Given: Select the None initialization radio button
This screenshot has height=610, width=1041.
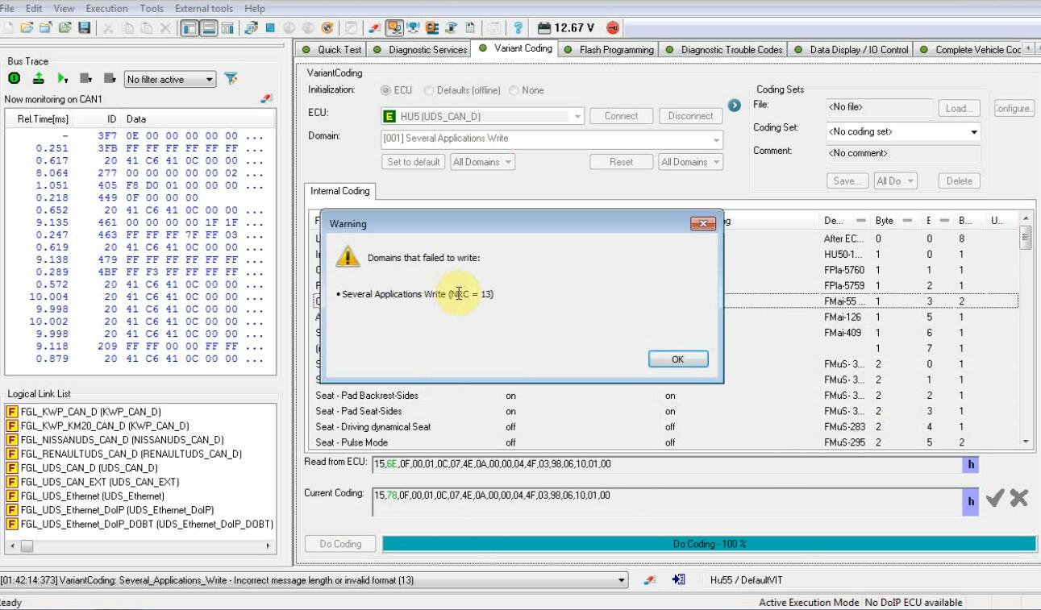Looking at the screenshot, I should point(514,90).
